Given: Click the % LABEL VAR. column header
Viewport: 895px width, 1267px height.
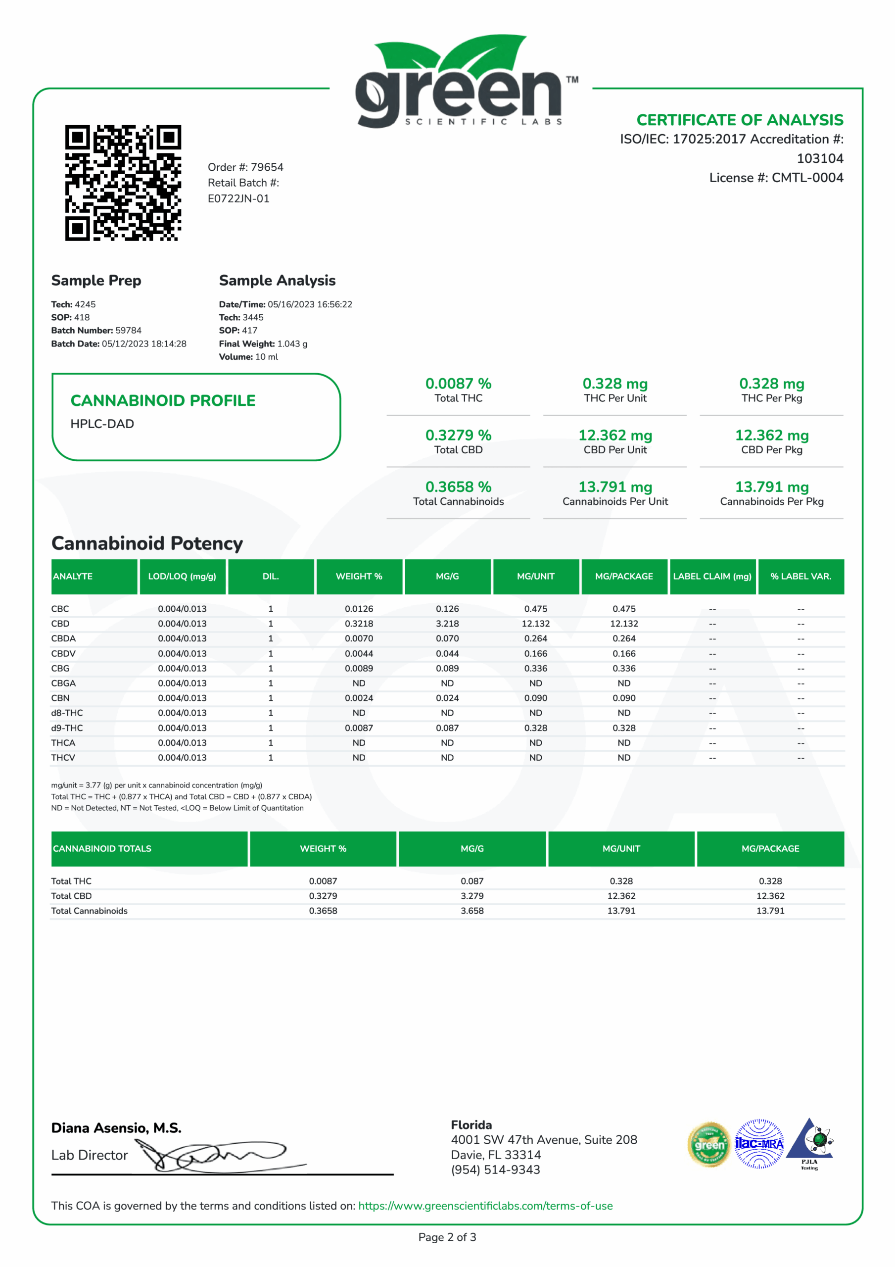Looking at the screenshot, I should click(x=801, y=576).
